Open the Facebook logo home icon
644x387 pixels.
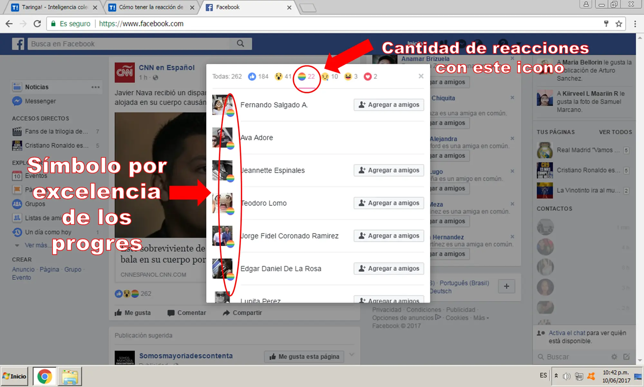pos(18,44)
